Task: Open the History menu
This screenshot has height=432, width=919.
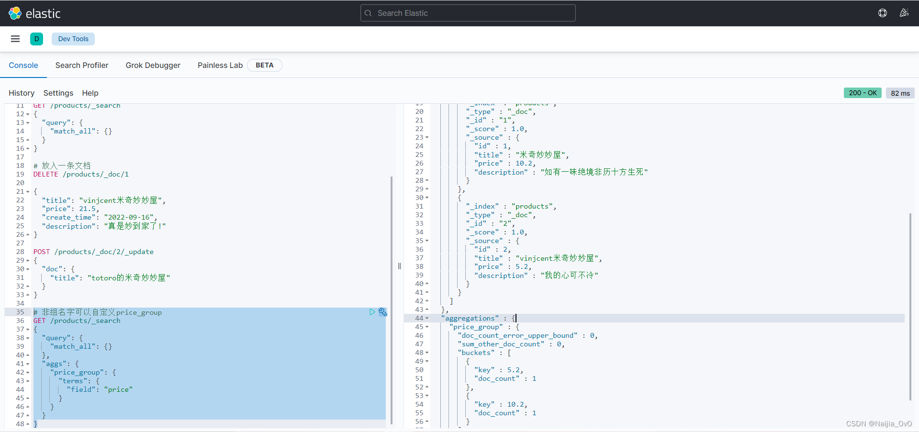Action: [x=22, y=93]
